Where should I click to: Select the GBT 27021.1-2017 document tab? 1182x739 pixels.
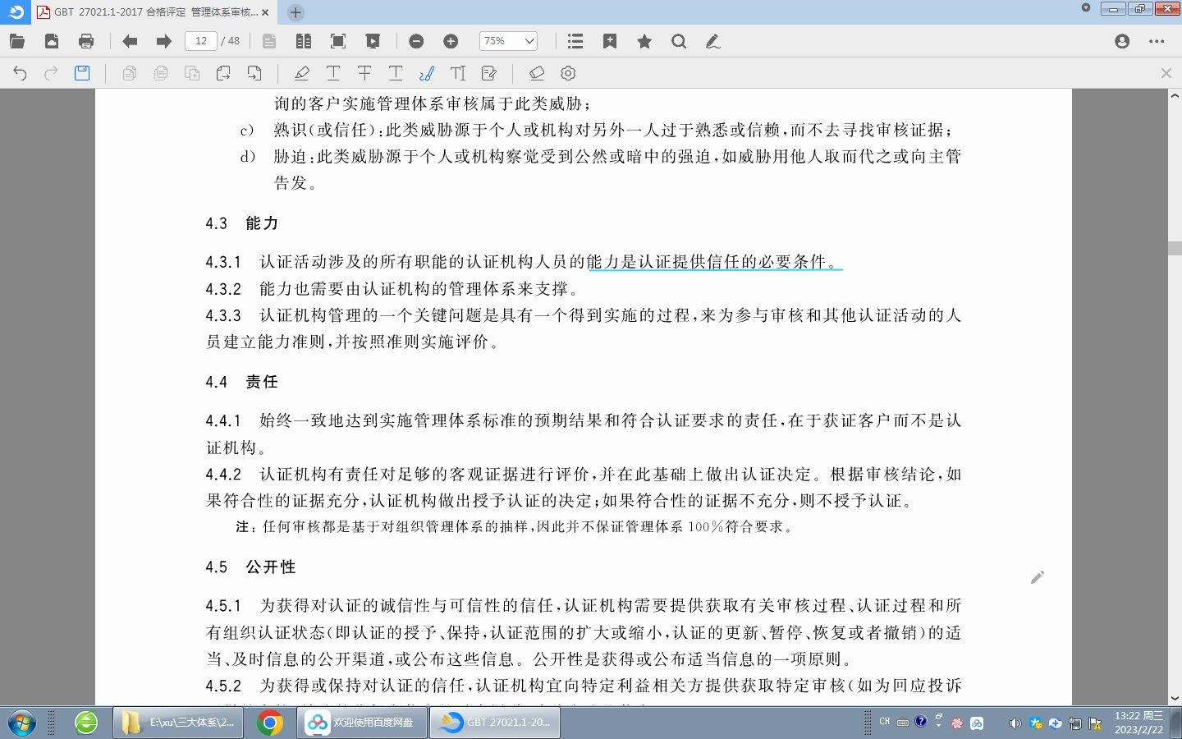[154, 12]
